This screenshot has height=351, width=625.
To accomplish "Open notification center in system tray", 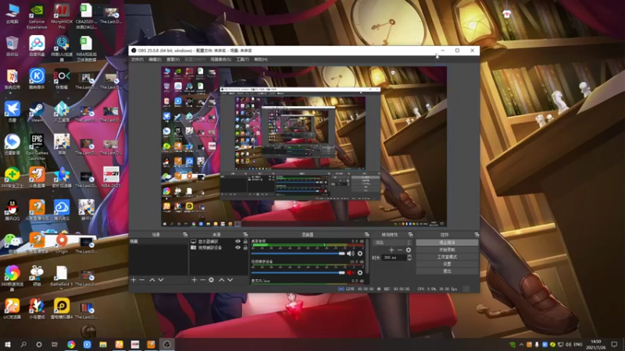I will point(614,345).
